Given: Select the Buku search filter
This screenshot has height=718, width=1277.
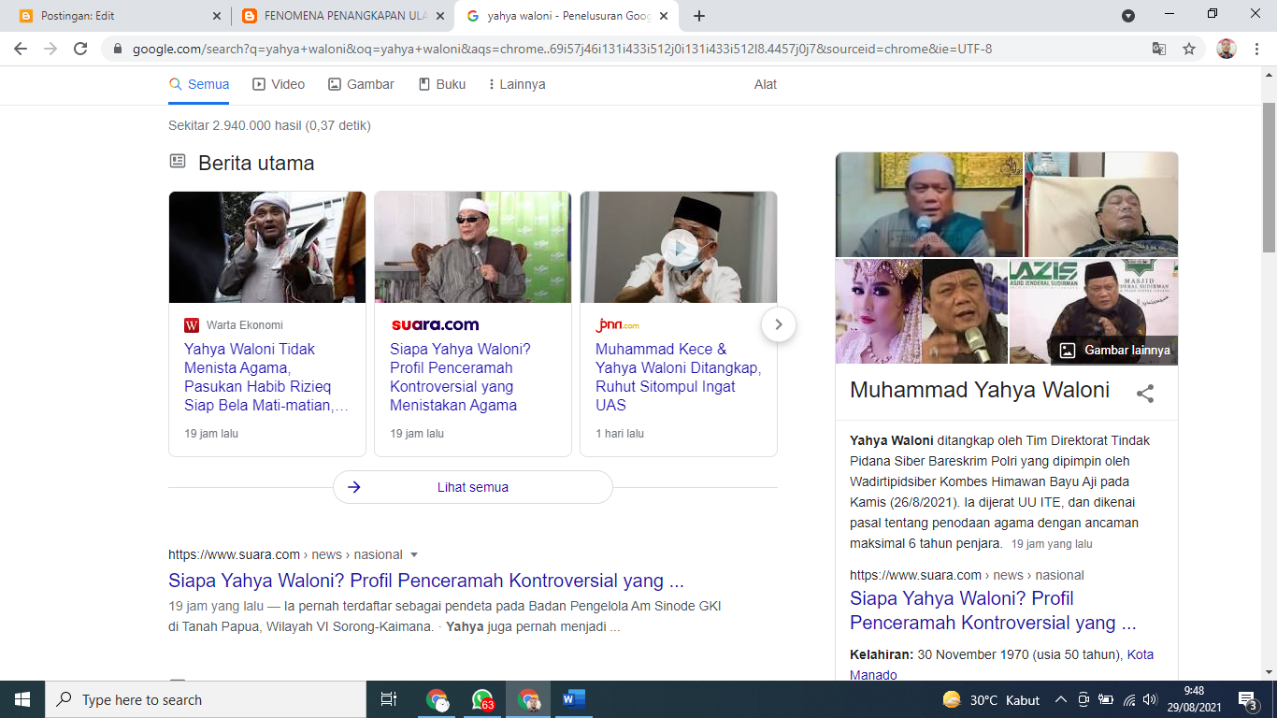Looking at the screenshot, I should coord(441,84).
